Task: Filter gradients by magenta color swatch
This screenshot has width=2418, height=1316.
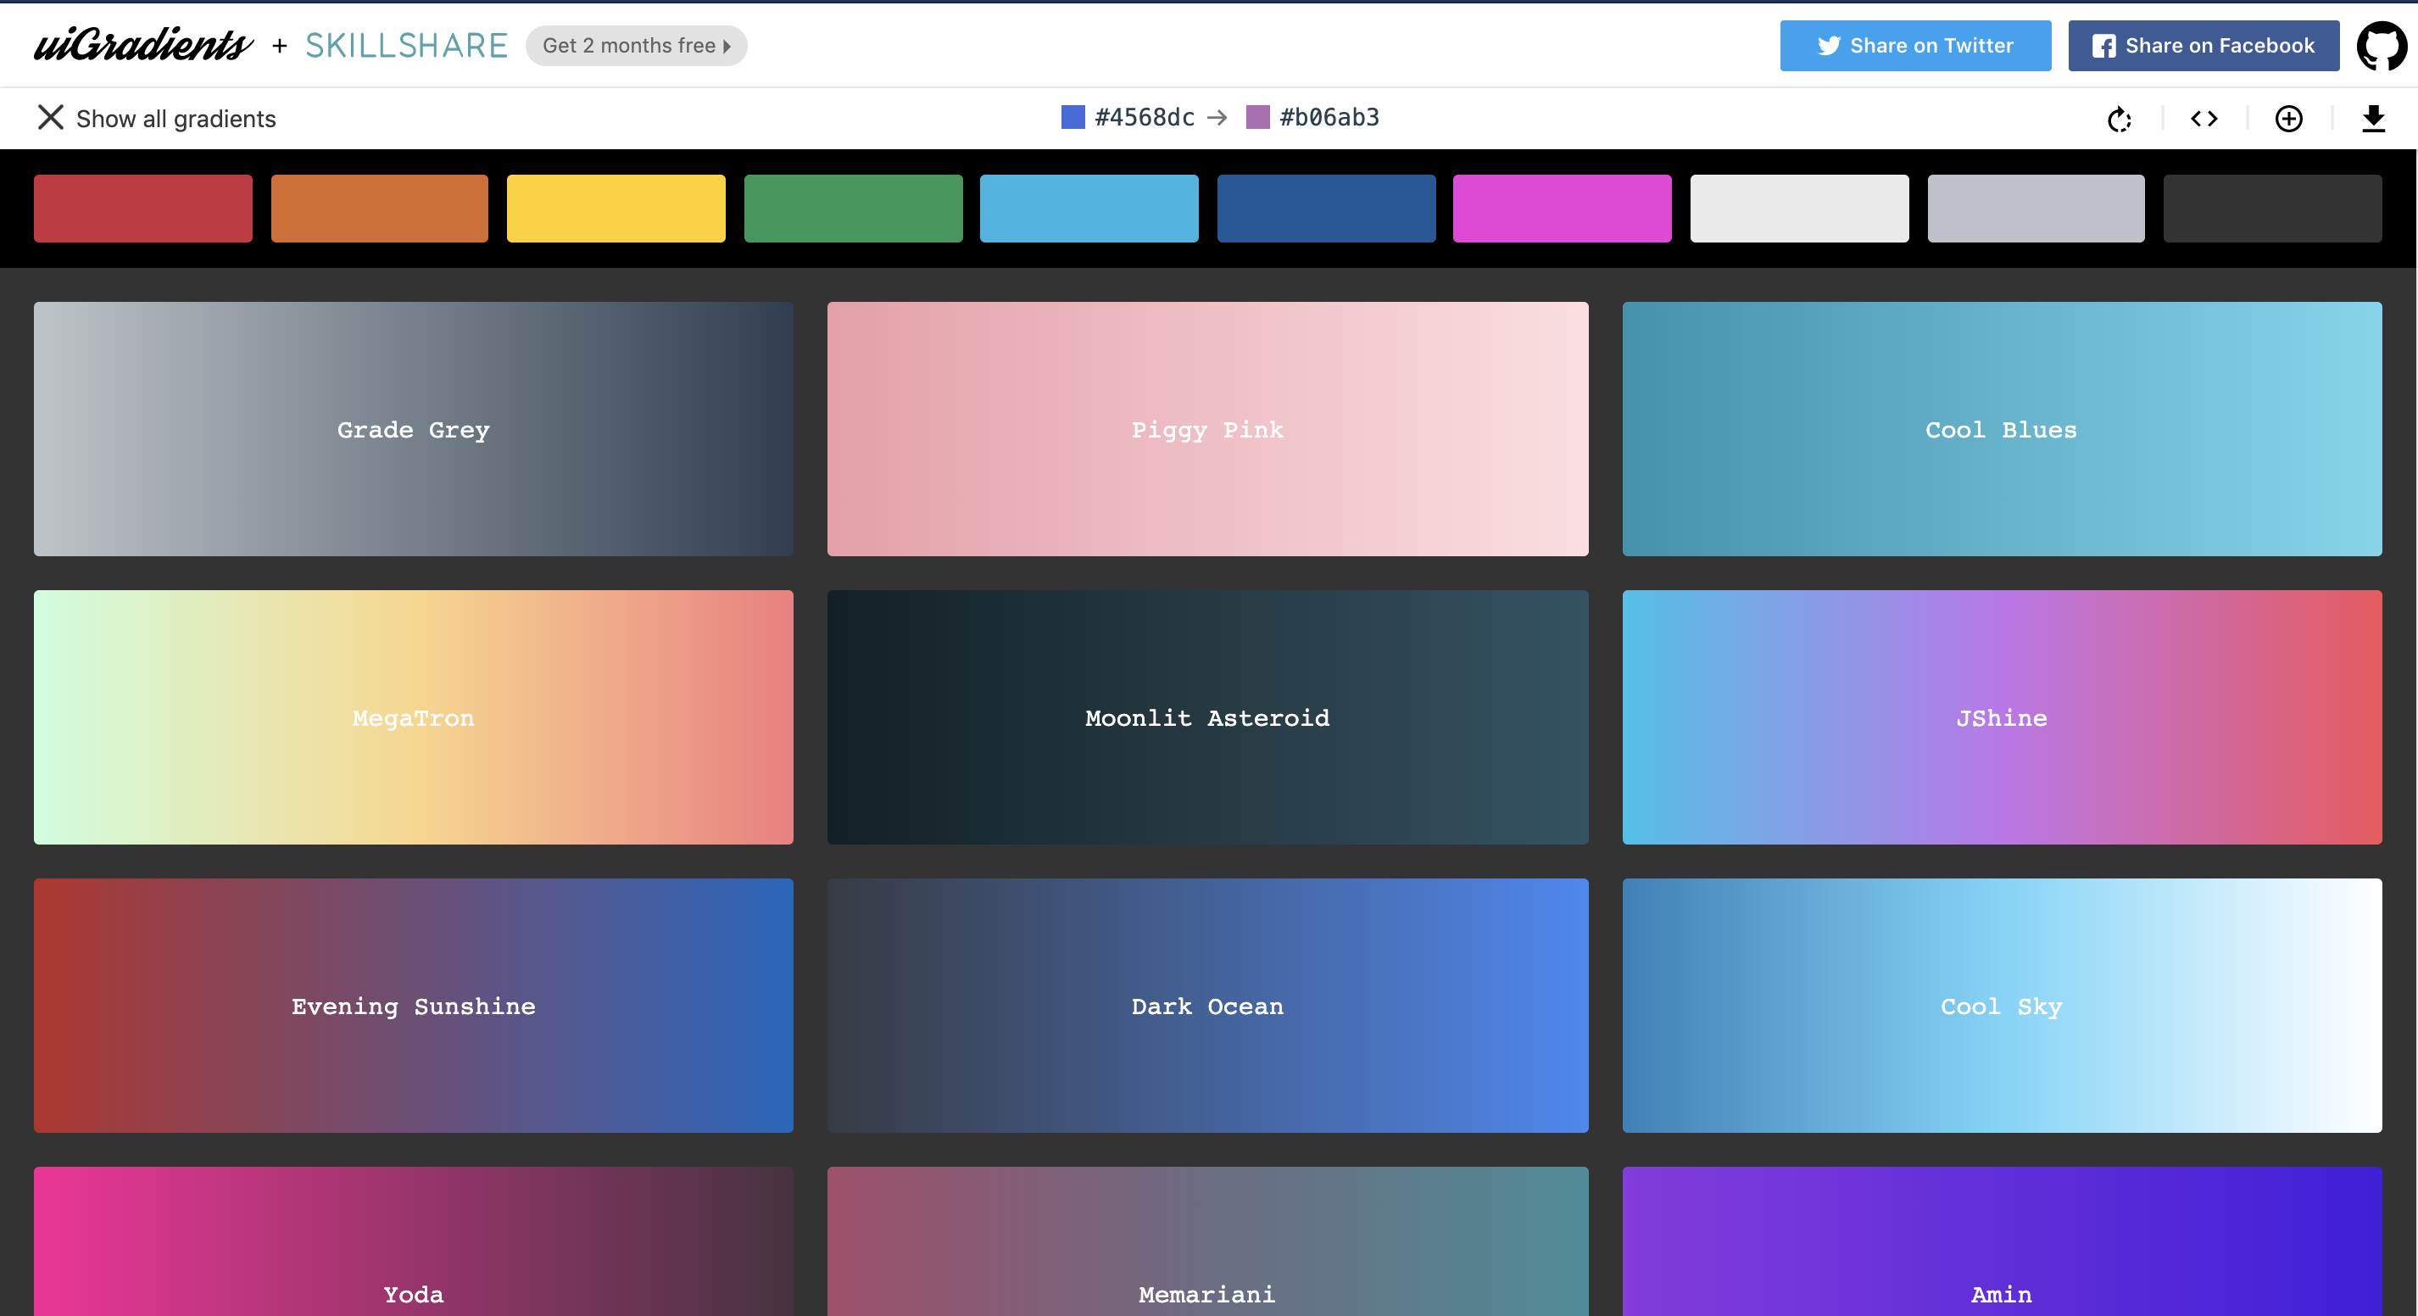Action: 1562,209
